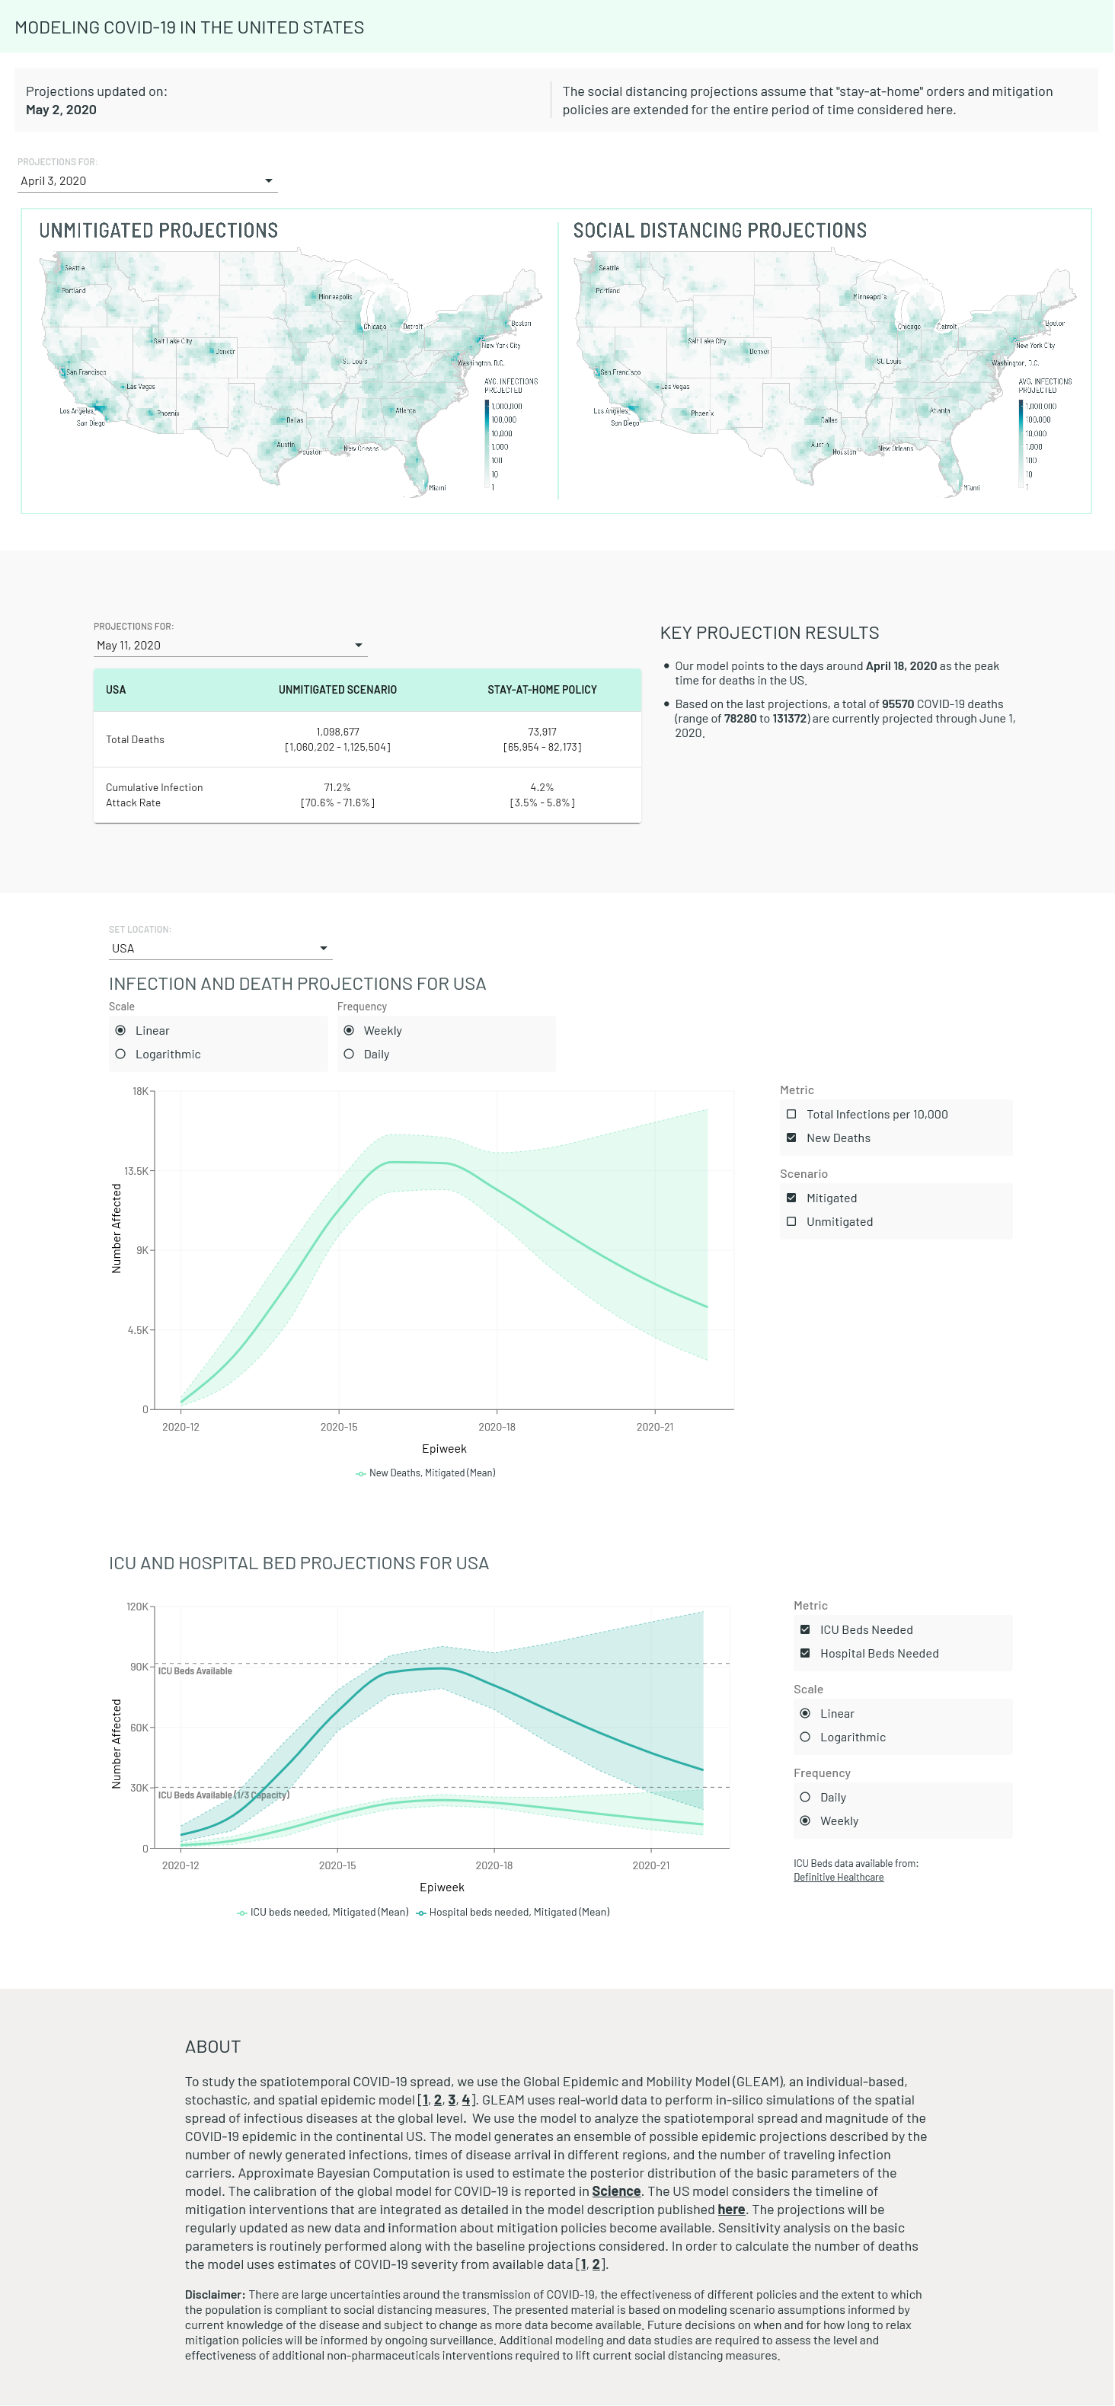Click New Deaths, Mitigated (Mean) legend marker
1115x2406 pixels.
[x=361, y=1473]
